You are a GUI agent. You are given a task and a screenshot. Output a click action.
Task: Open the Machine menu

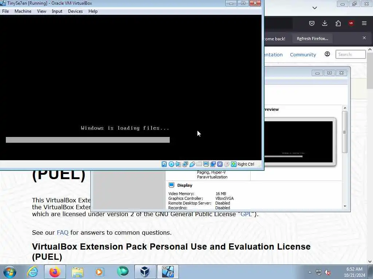tap(23, 11)
